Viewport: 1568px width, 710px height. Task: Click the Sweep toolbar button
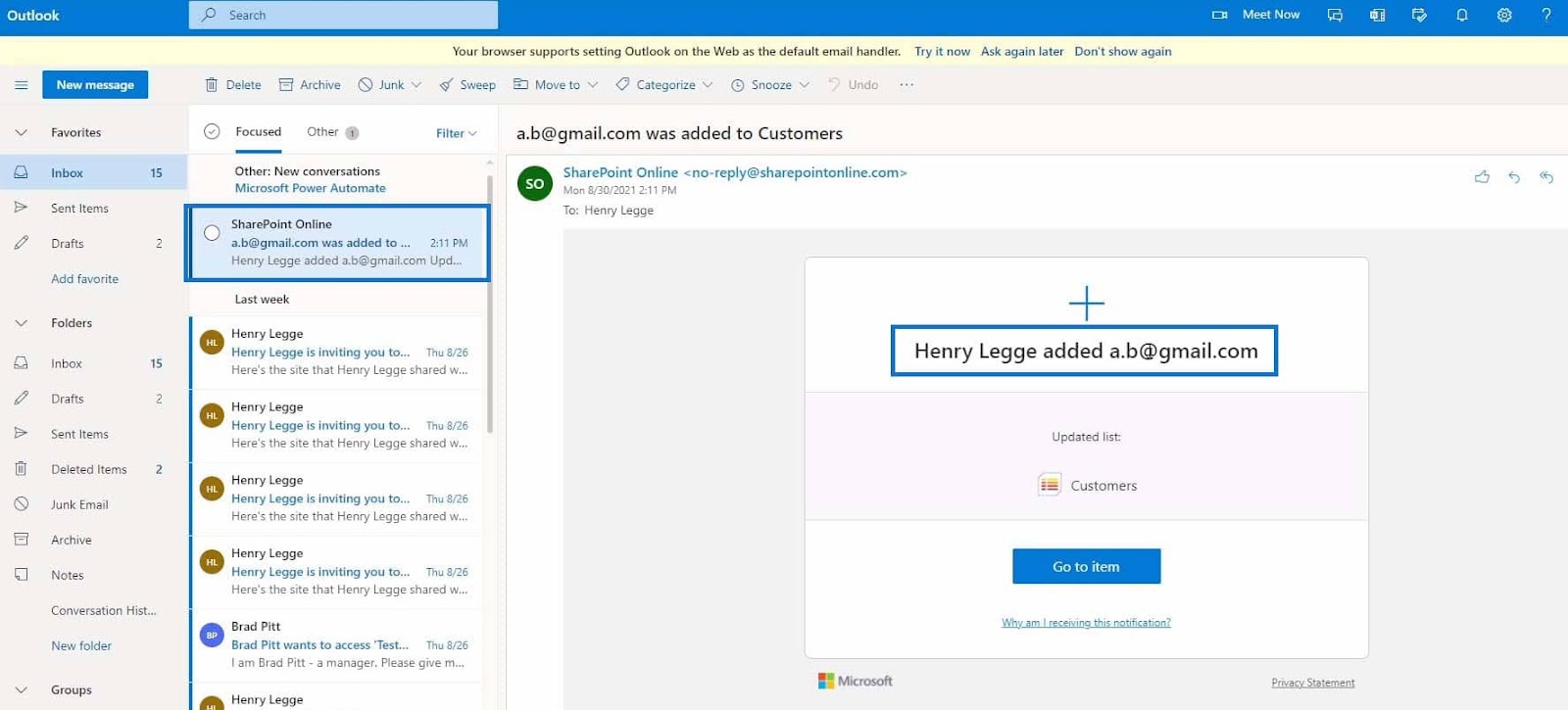coord(467,85)
